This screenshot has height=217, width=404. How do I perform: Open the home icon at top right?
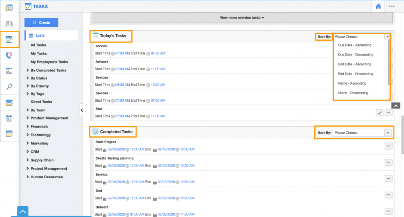(378, 6)
